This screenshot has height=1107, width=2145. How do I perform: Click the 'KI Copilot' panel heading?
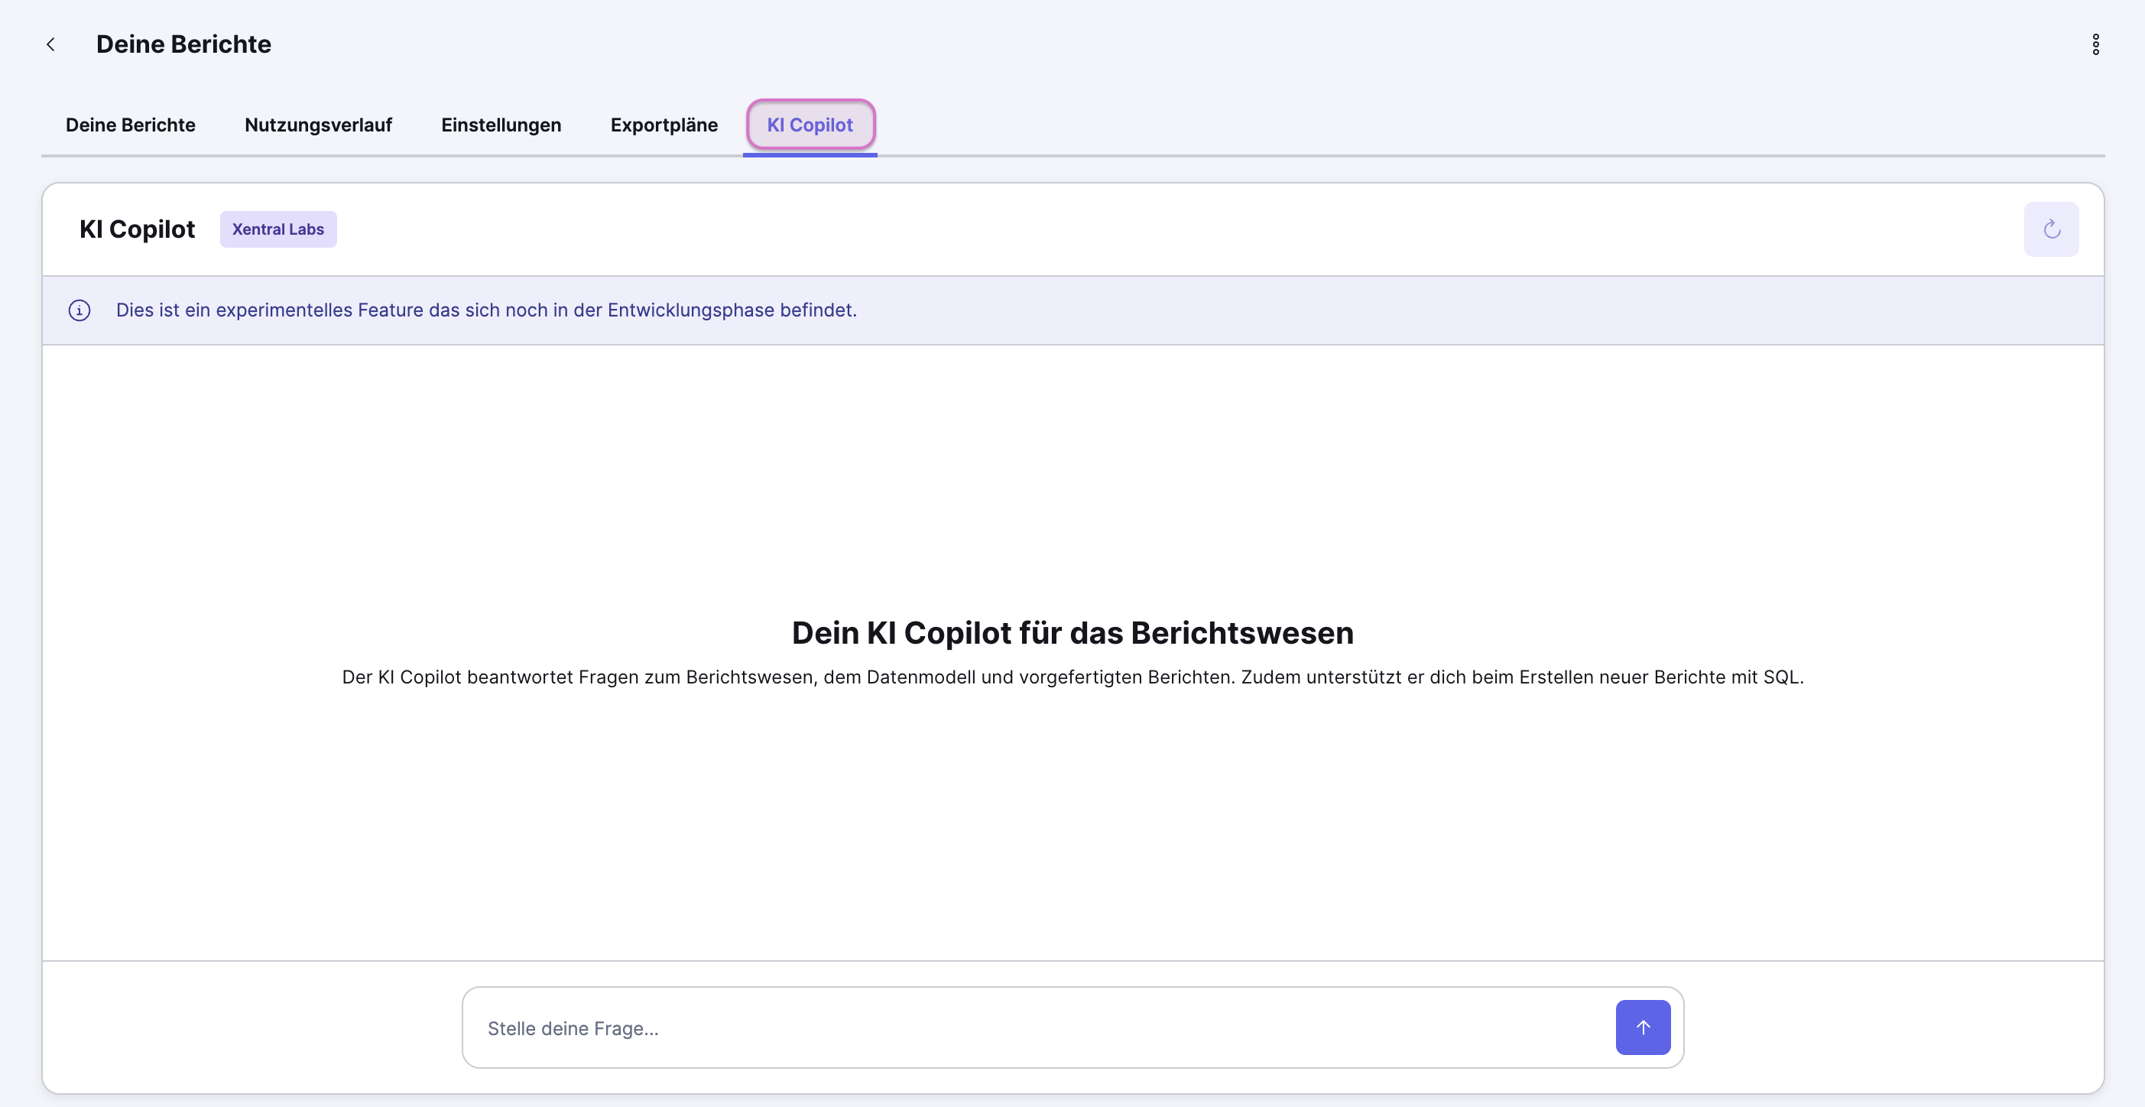(x=138, y=229)
